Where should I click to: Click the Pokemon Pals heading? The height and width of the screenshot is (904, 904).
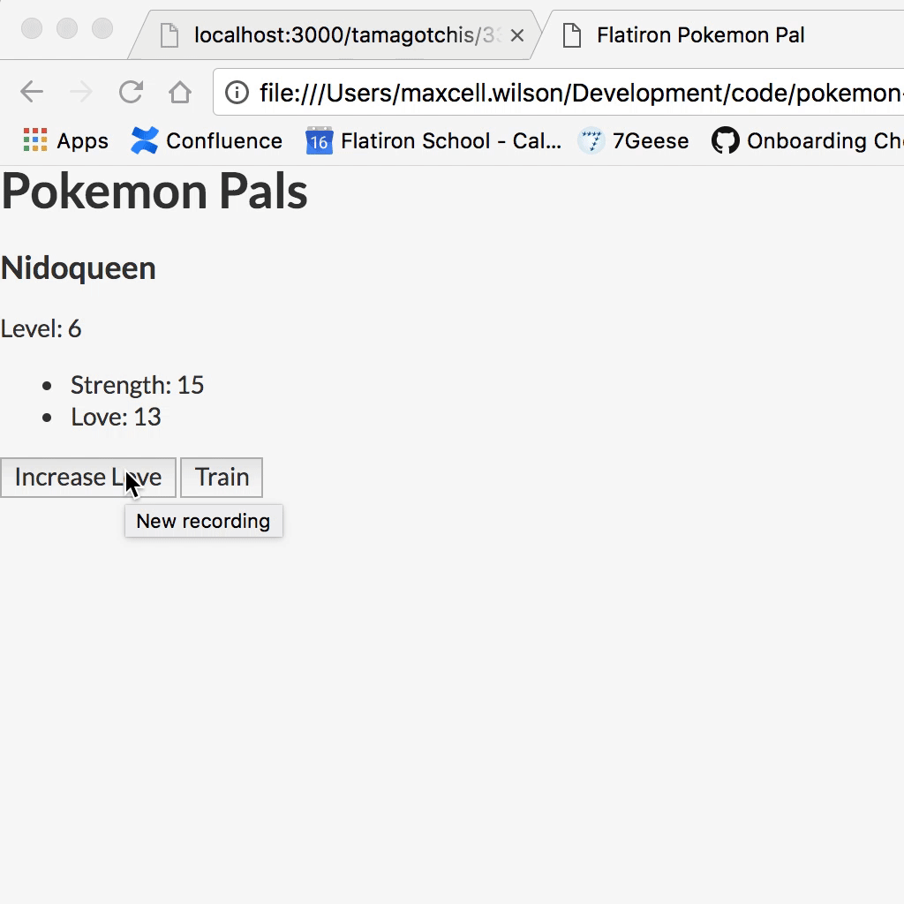point(154,192)
